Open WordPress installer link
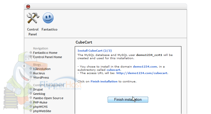Screen dimensions: 211x114 pos(41,78)
